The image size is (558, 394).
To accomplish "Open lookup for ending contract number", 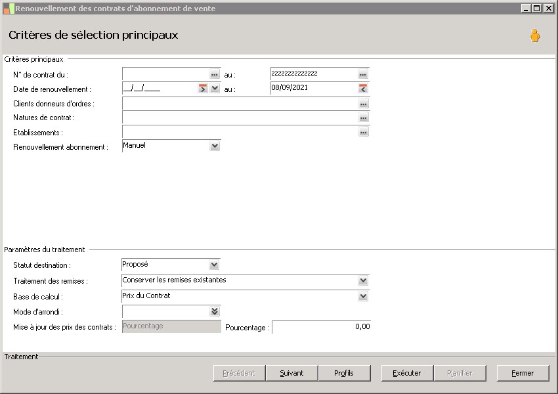I will point(363,75).
